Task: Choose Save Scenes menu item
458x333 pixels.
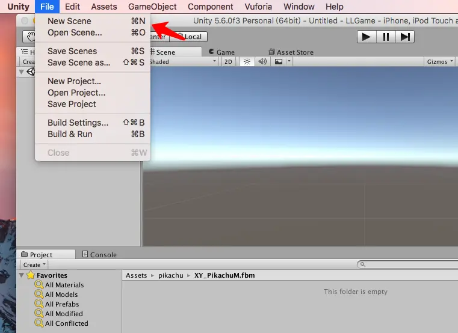Action: coord(93,51)
